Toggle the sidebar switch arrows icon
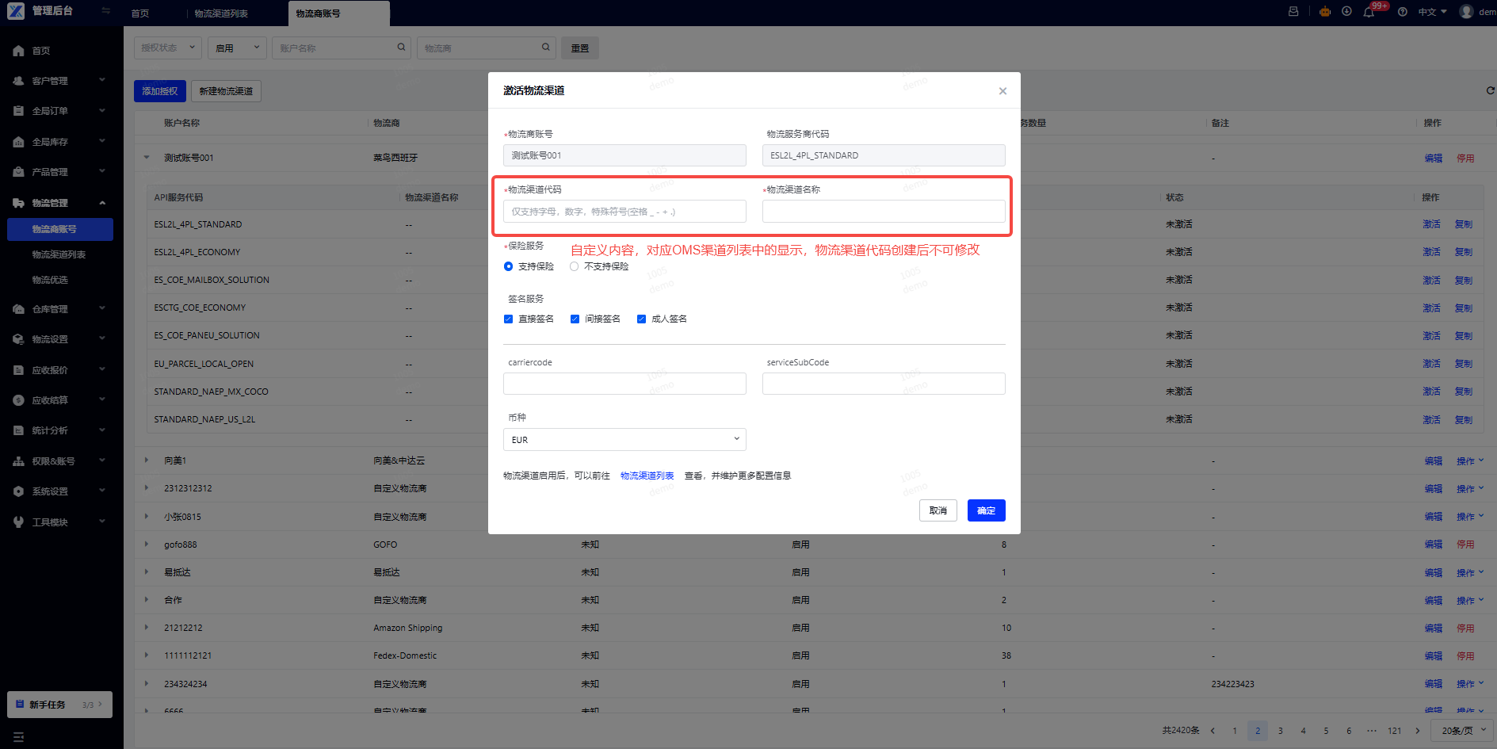The image size is (1497, 749). coord(106,11)
